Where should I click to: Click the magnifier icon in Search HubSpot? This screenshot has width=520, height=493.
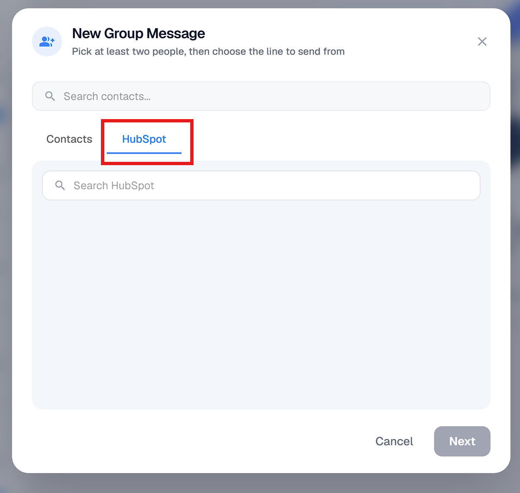coord(60,185)
